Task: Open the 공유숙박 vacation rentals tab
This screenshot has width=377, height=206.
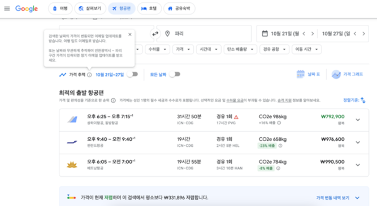Action: click(x=179, y=8)
